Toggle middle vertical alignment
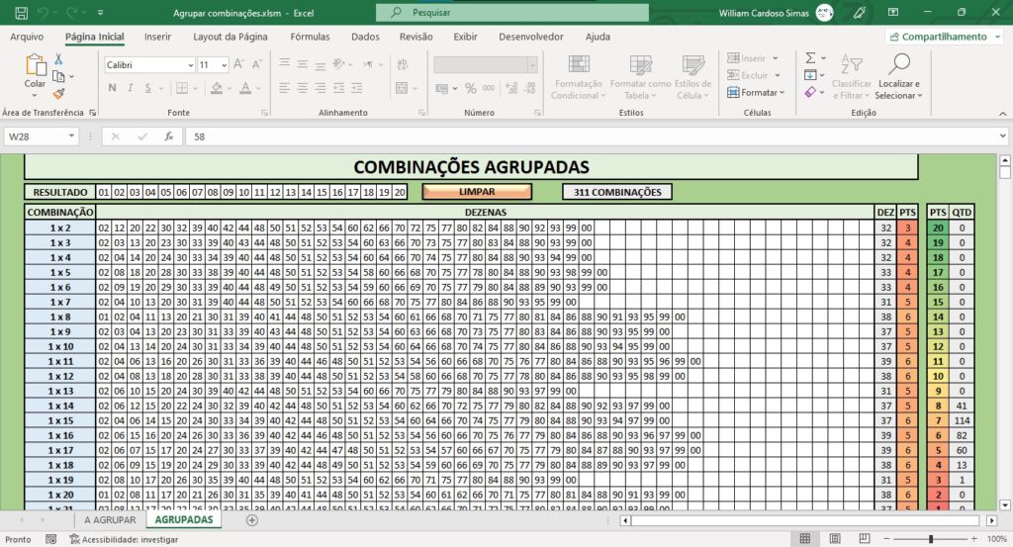Screen dimensions: 1013x547 click(x=302, y=64)
